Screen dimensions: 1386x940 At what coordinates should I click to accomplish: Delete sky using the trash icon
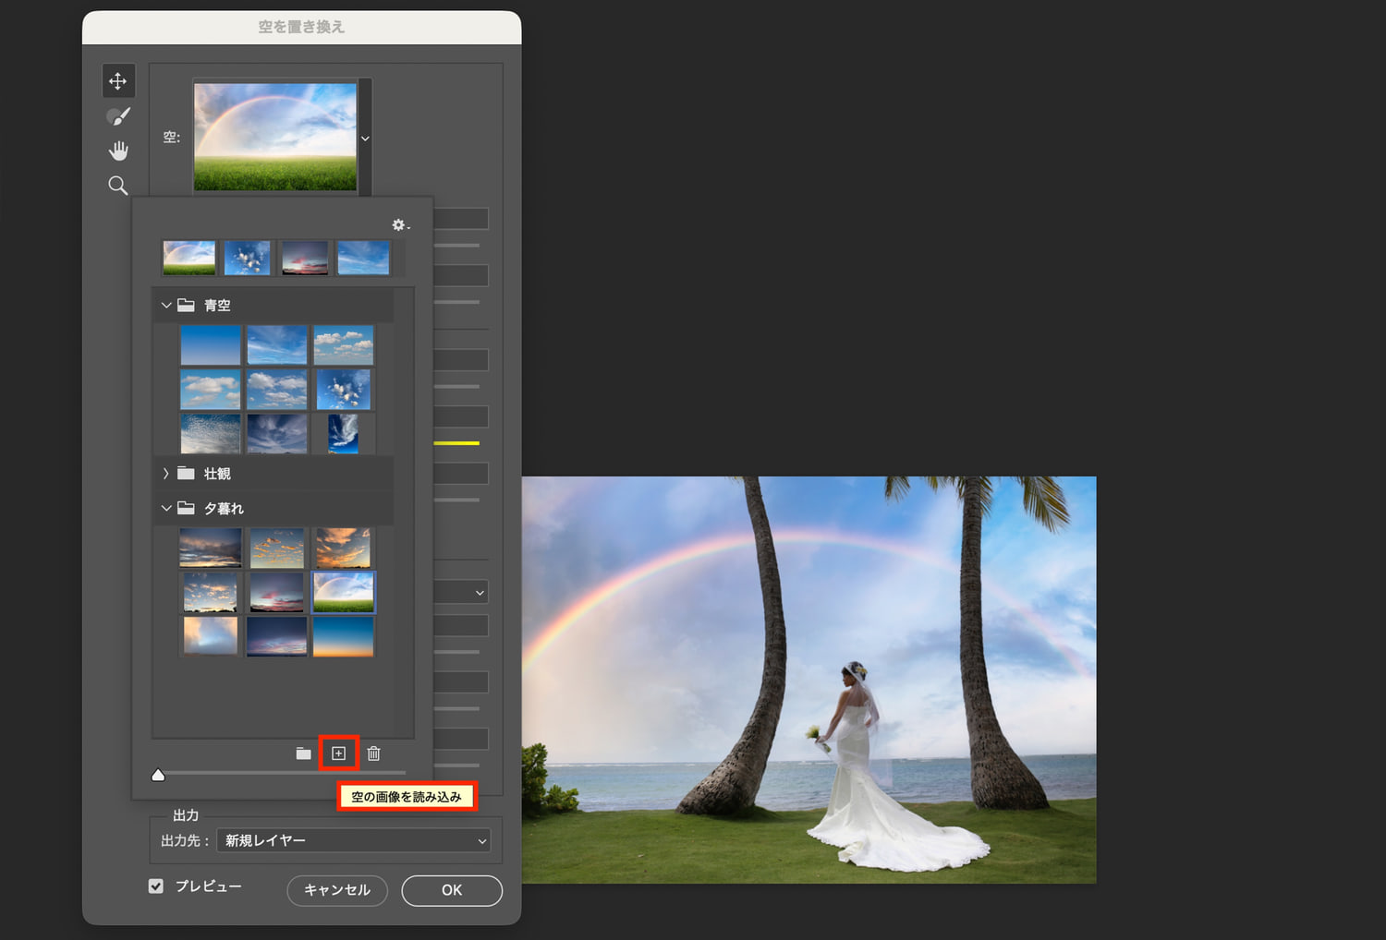coord(373,753)
